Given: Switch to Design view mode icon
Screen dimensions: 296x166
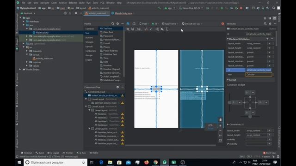Looking at the screenshot, I should coord(274,18).
